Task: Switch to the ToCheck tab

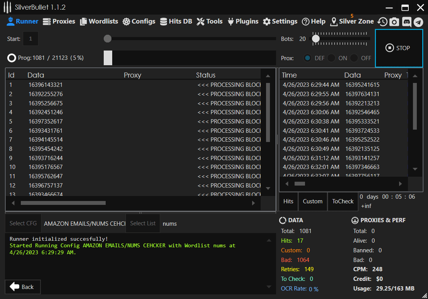Action: click(343, 201)
